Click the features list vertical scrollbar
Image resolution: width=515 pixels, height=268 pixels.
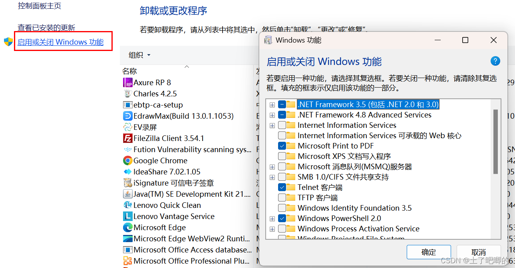[496, 142]
